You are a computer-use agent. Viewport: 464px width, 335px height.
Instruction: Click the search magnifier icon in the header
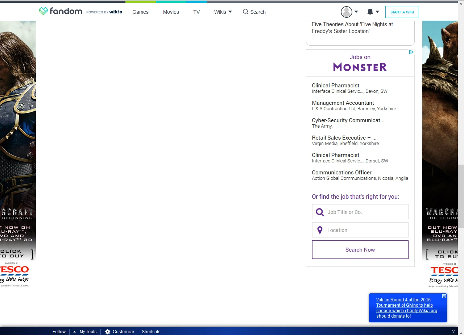click(x=245, y=12)
